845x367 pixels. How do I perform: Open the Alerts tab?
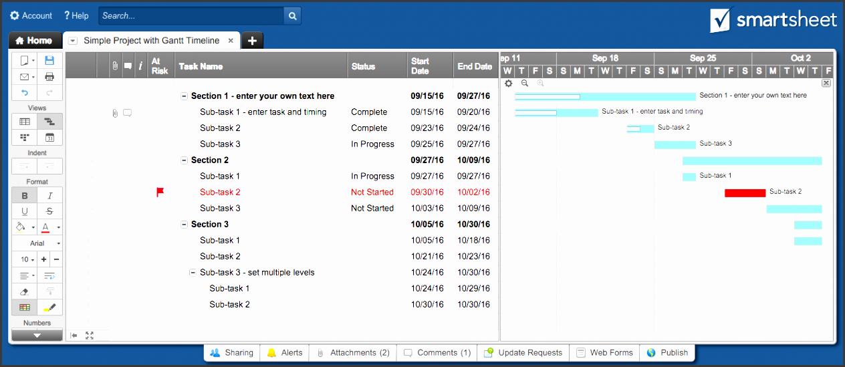(285, 353)
